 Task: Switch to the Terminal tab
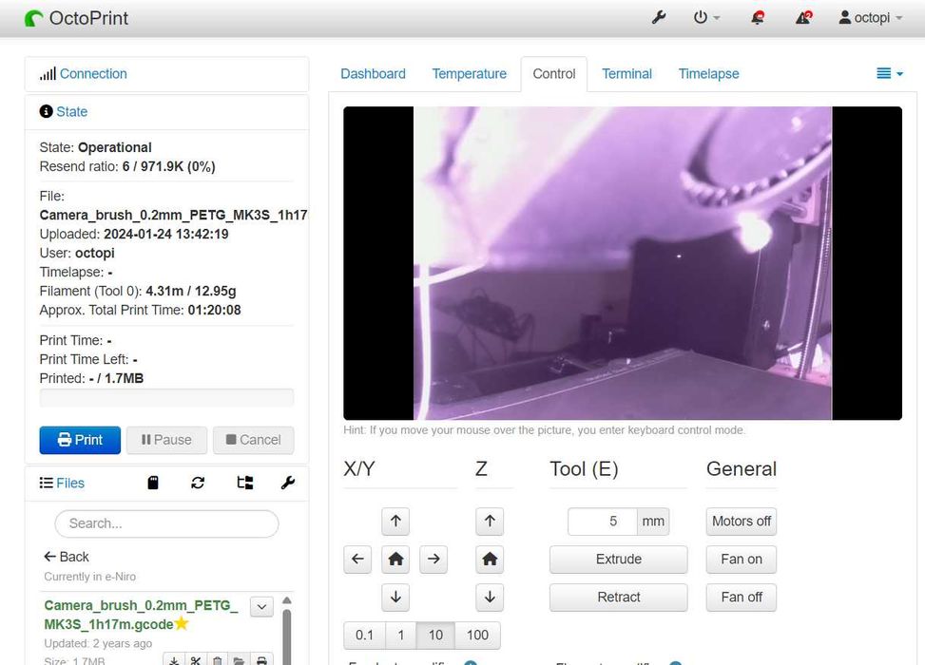coord(626,74)
